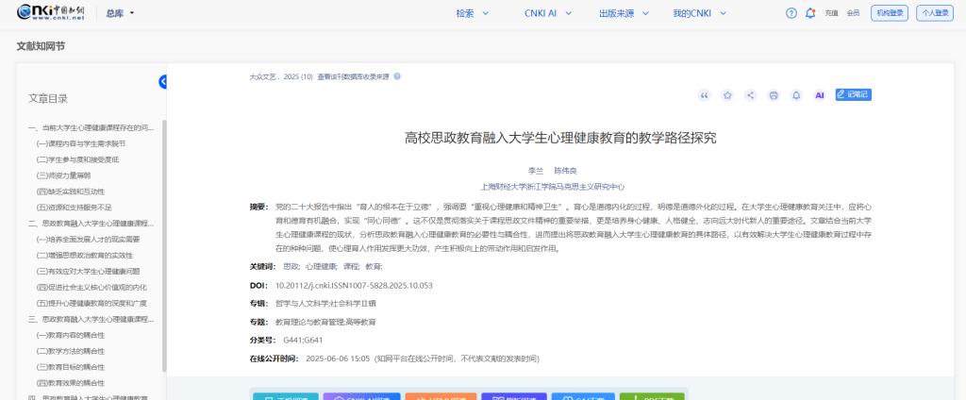Click the print icon
Image resolution: width=966 pixels, height=400 pixels.
click(x=774, y=95)
